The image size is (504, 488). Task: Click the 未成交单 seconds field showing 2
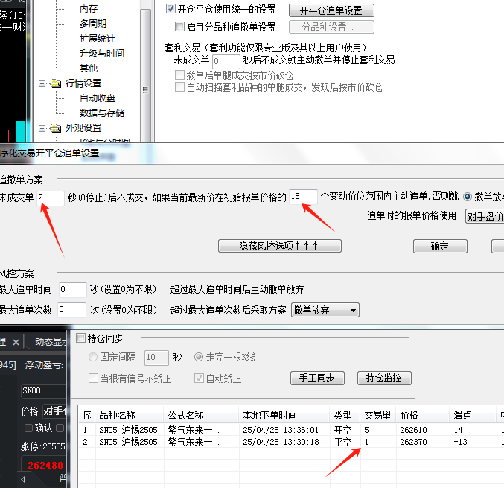tap(51, 197)
